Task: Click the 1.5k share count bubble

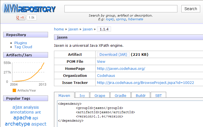Action: (x=31, y=17)
